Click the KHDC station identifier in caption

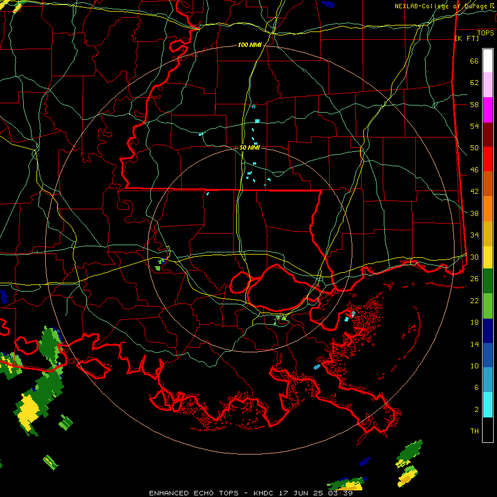coord(265,493)
